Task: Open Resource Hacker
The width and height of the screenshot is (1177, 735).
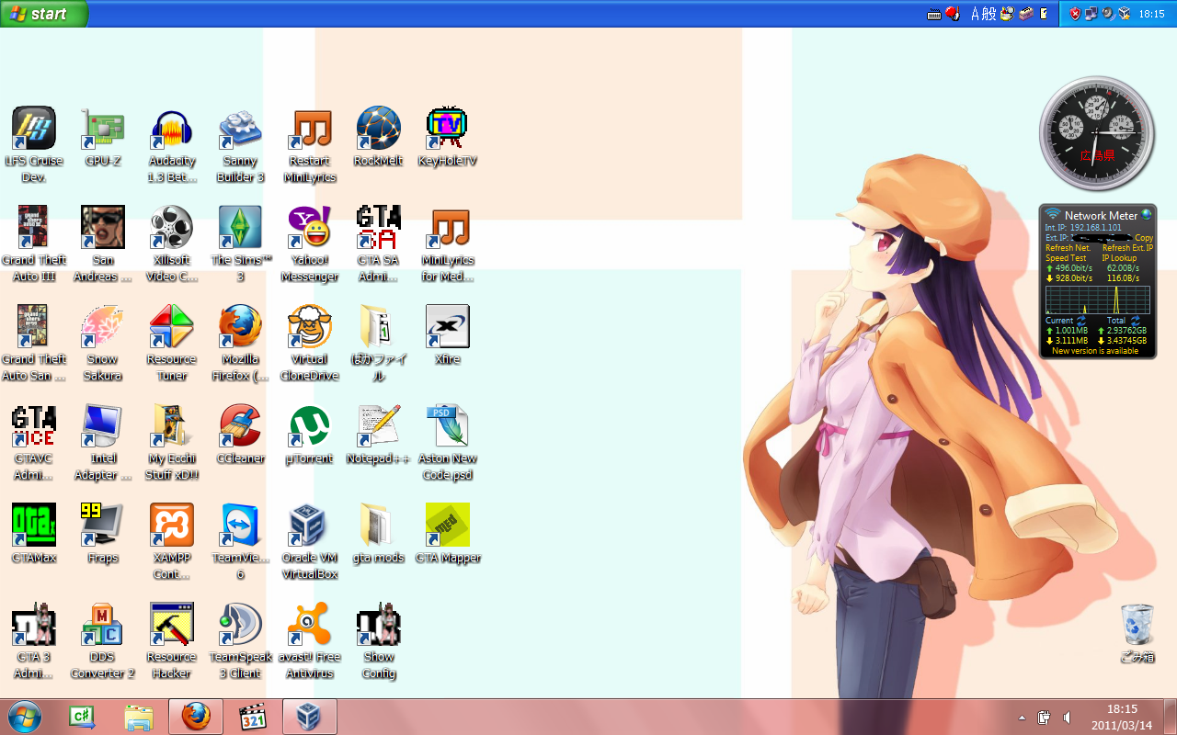Action: [172, 640]
